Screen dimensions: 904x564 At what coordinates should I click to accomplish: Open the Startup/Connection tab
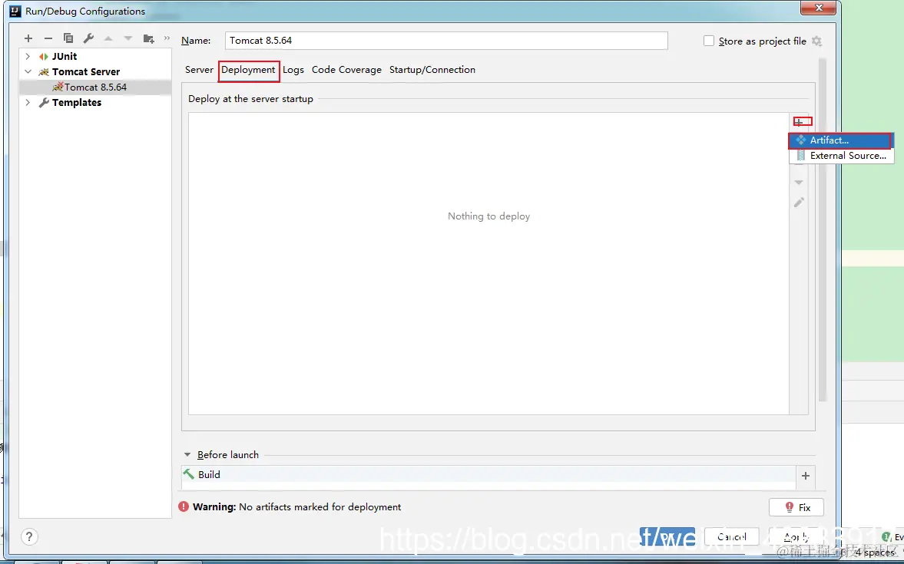(432, 70)
